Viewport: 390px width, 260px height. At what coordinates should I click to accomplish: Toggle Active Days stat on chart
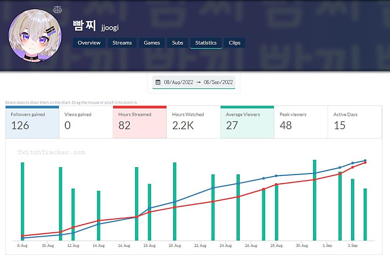tap(355, 122)
